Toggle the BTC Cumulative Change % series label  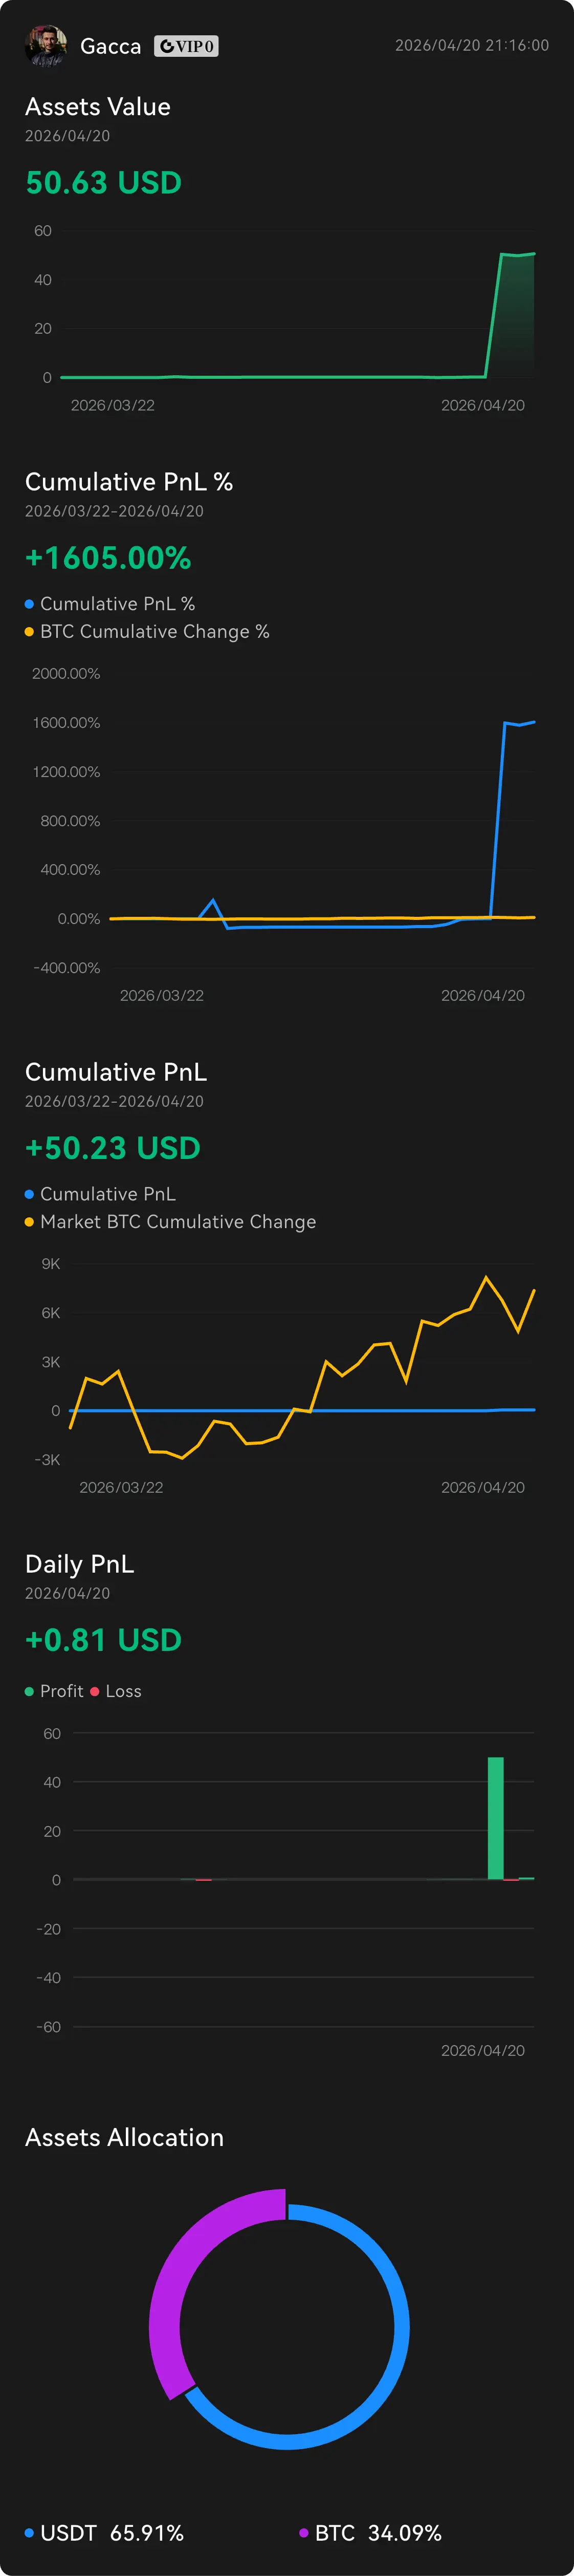click(x=154, y=632)
